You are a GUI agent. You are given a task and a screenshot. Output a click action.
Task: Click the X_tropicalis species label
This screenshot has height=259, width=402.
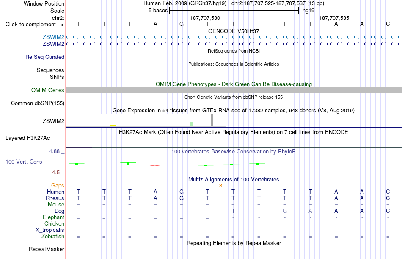(50, 230)
